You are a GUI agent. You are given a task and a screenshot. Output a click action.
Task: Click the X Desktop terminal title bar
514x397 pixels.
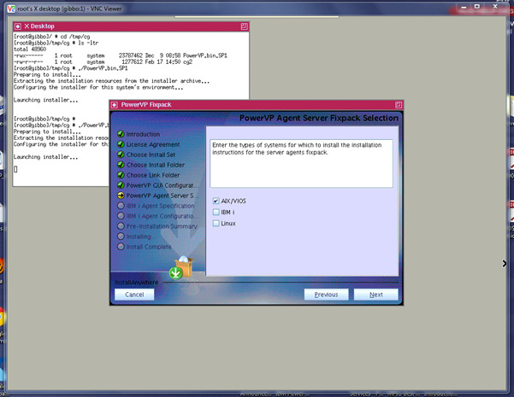pos(131,26)
